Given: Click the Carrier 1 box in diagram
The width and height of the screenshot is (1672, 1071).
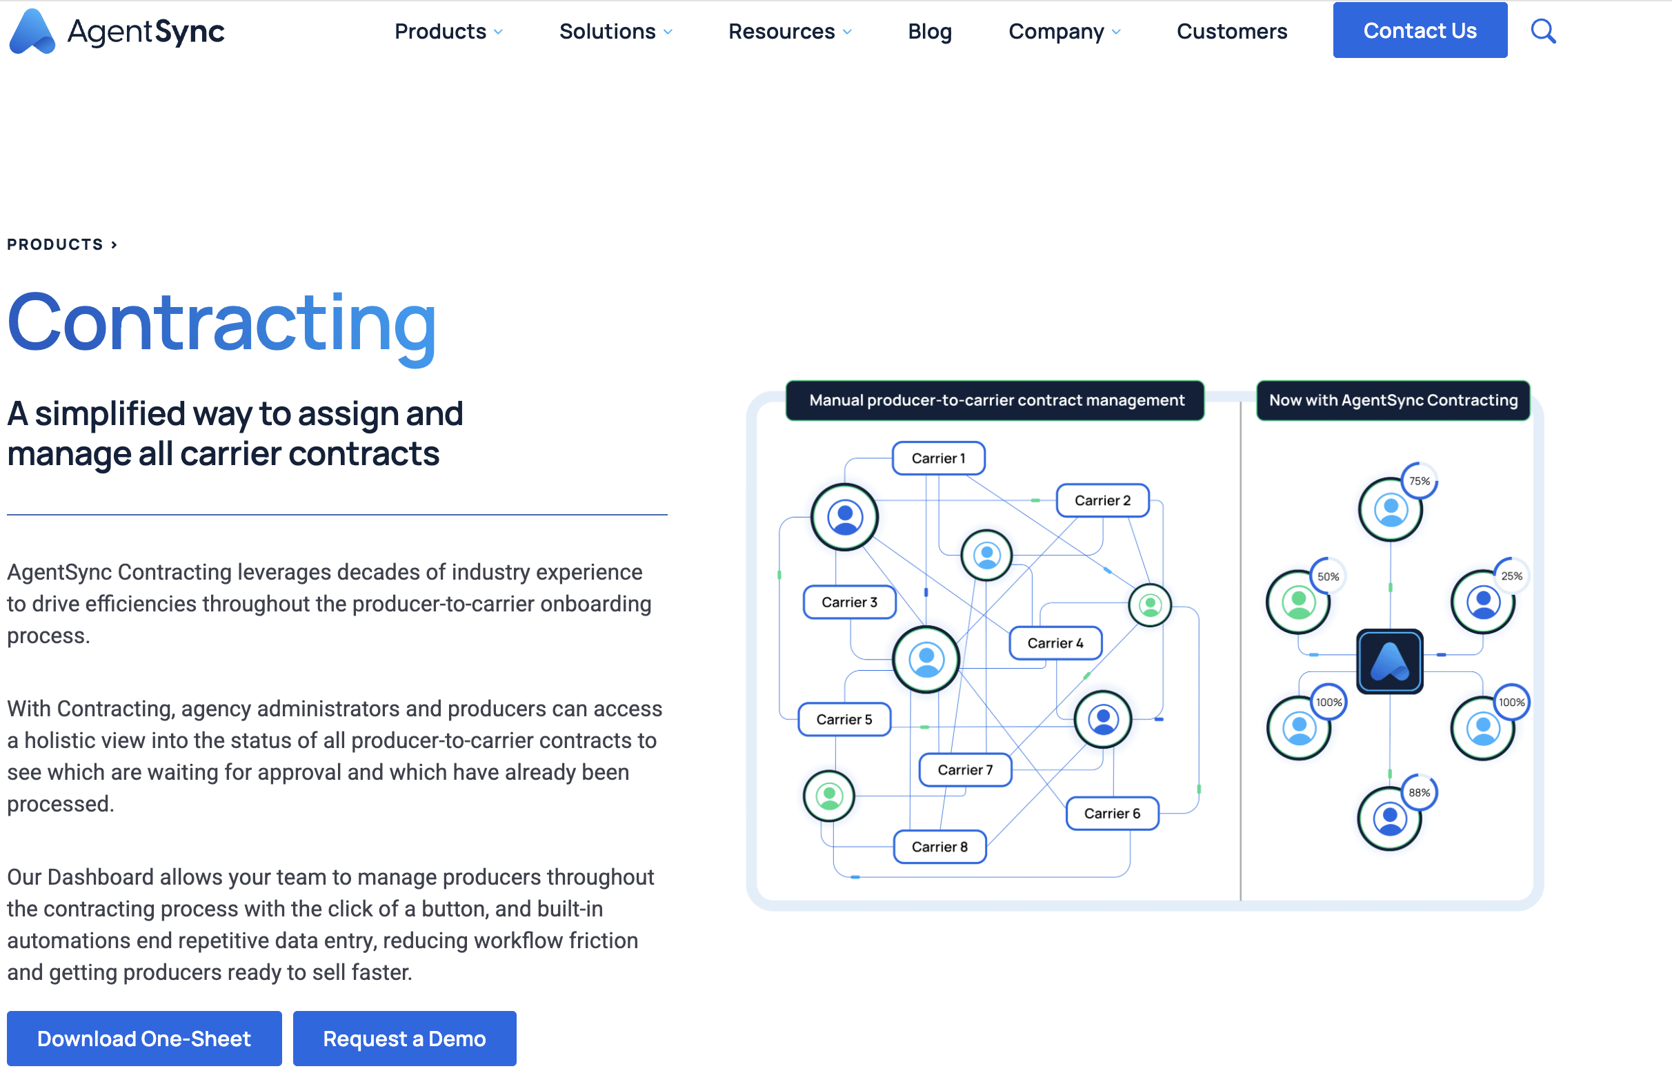Looking at the screenshot, I should [x=938, y=458].
